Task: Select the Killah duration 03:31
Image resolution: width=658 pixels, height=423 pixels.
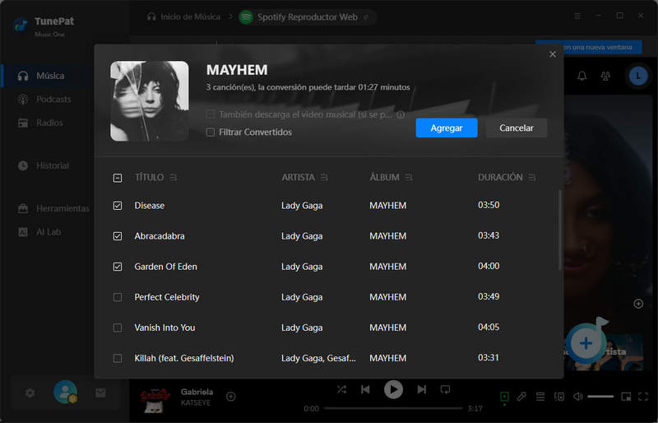Action: click(x=489, y=357)
